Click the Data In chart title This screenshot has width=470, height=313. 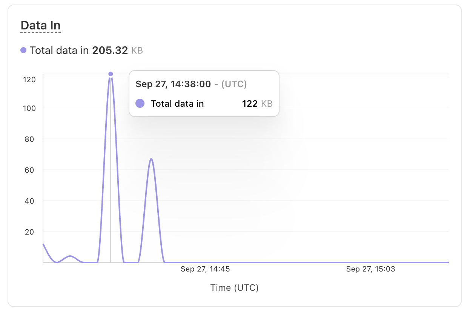click(x=40, y=26)
